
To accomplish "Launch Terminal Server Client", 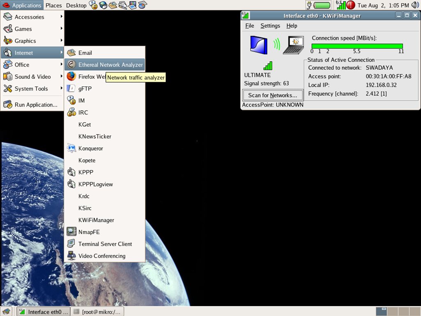I will click(x=105, y=244).
